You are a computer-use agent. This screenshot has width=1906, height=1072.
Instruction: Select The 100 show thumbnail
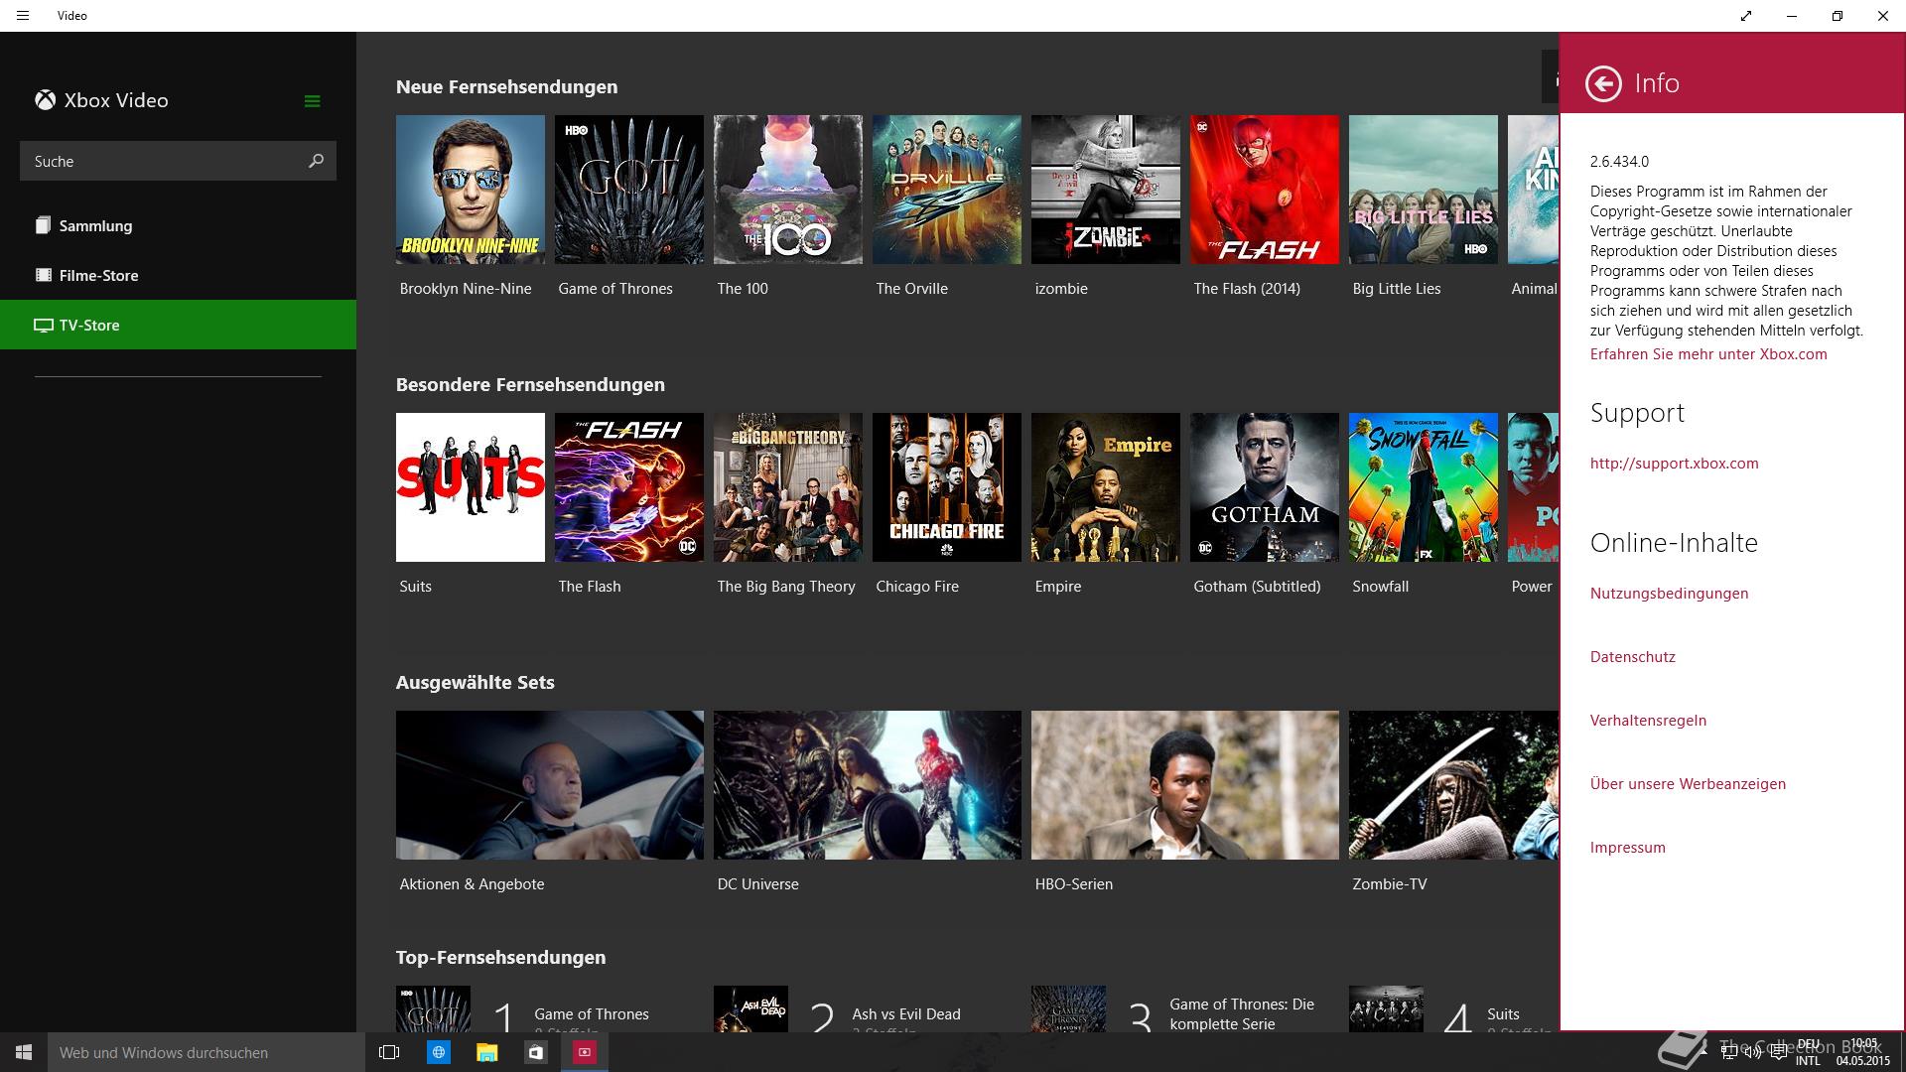point(788,190)
